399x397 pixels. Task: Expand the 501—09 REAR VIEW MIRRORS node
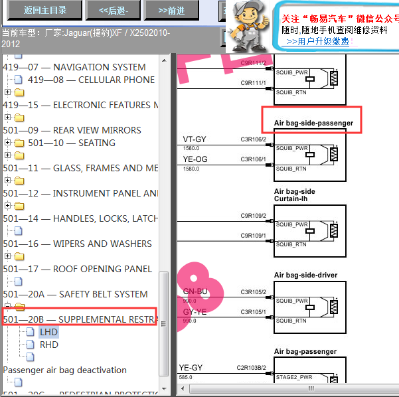tap(7, 117)
